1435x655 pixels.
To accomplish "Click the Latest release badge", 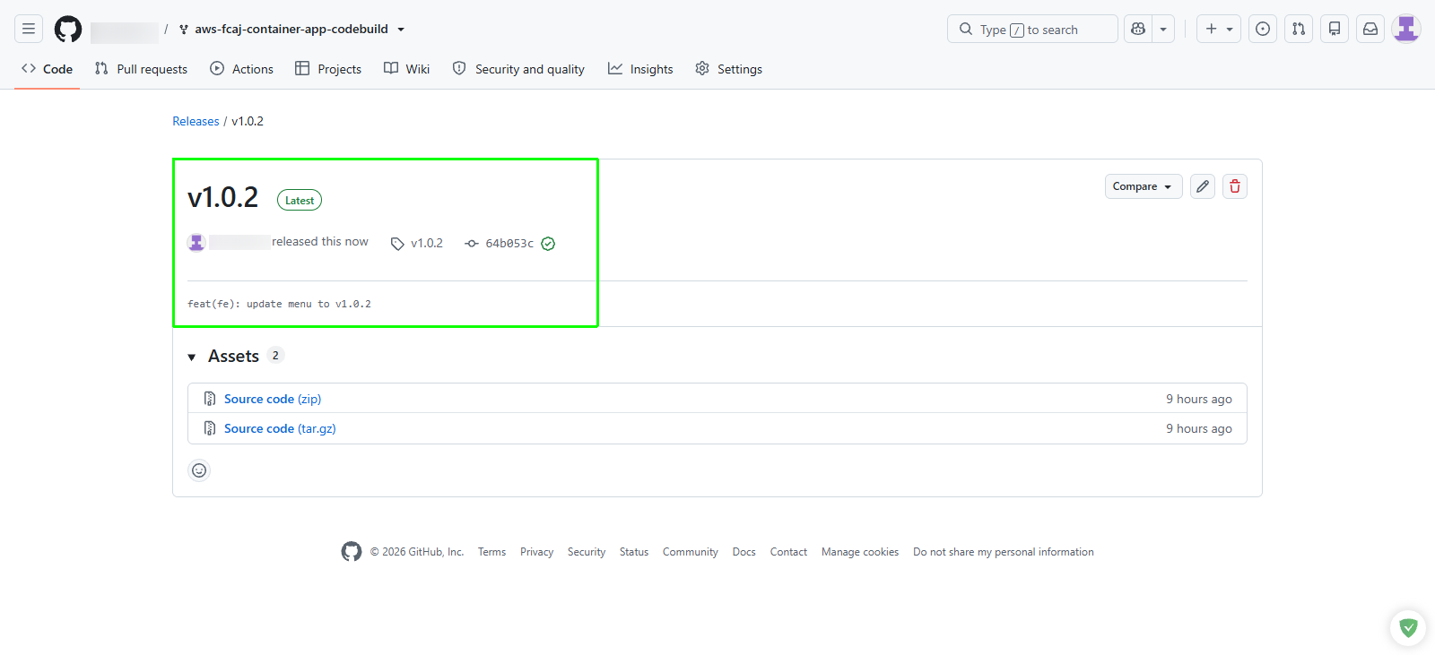I will (300, 201).
